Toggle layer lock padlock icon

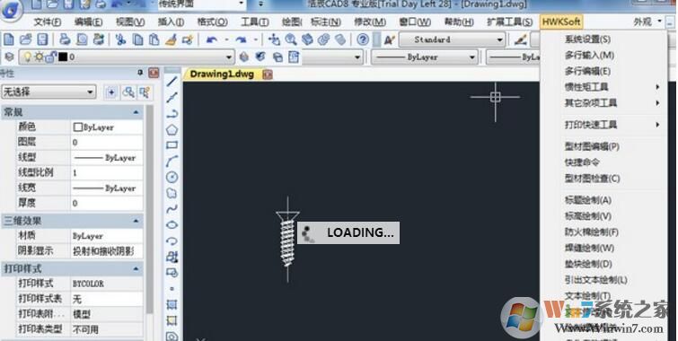click(50, 57)
